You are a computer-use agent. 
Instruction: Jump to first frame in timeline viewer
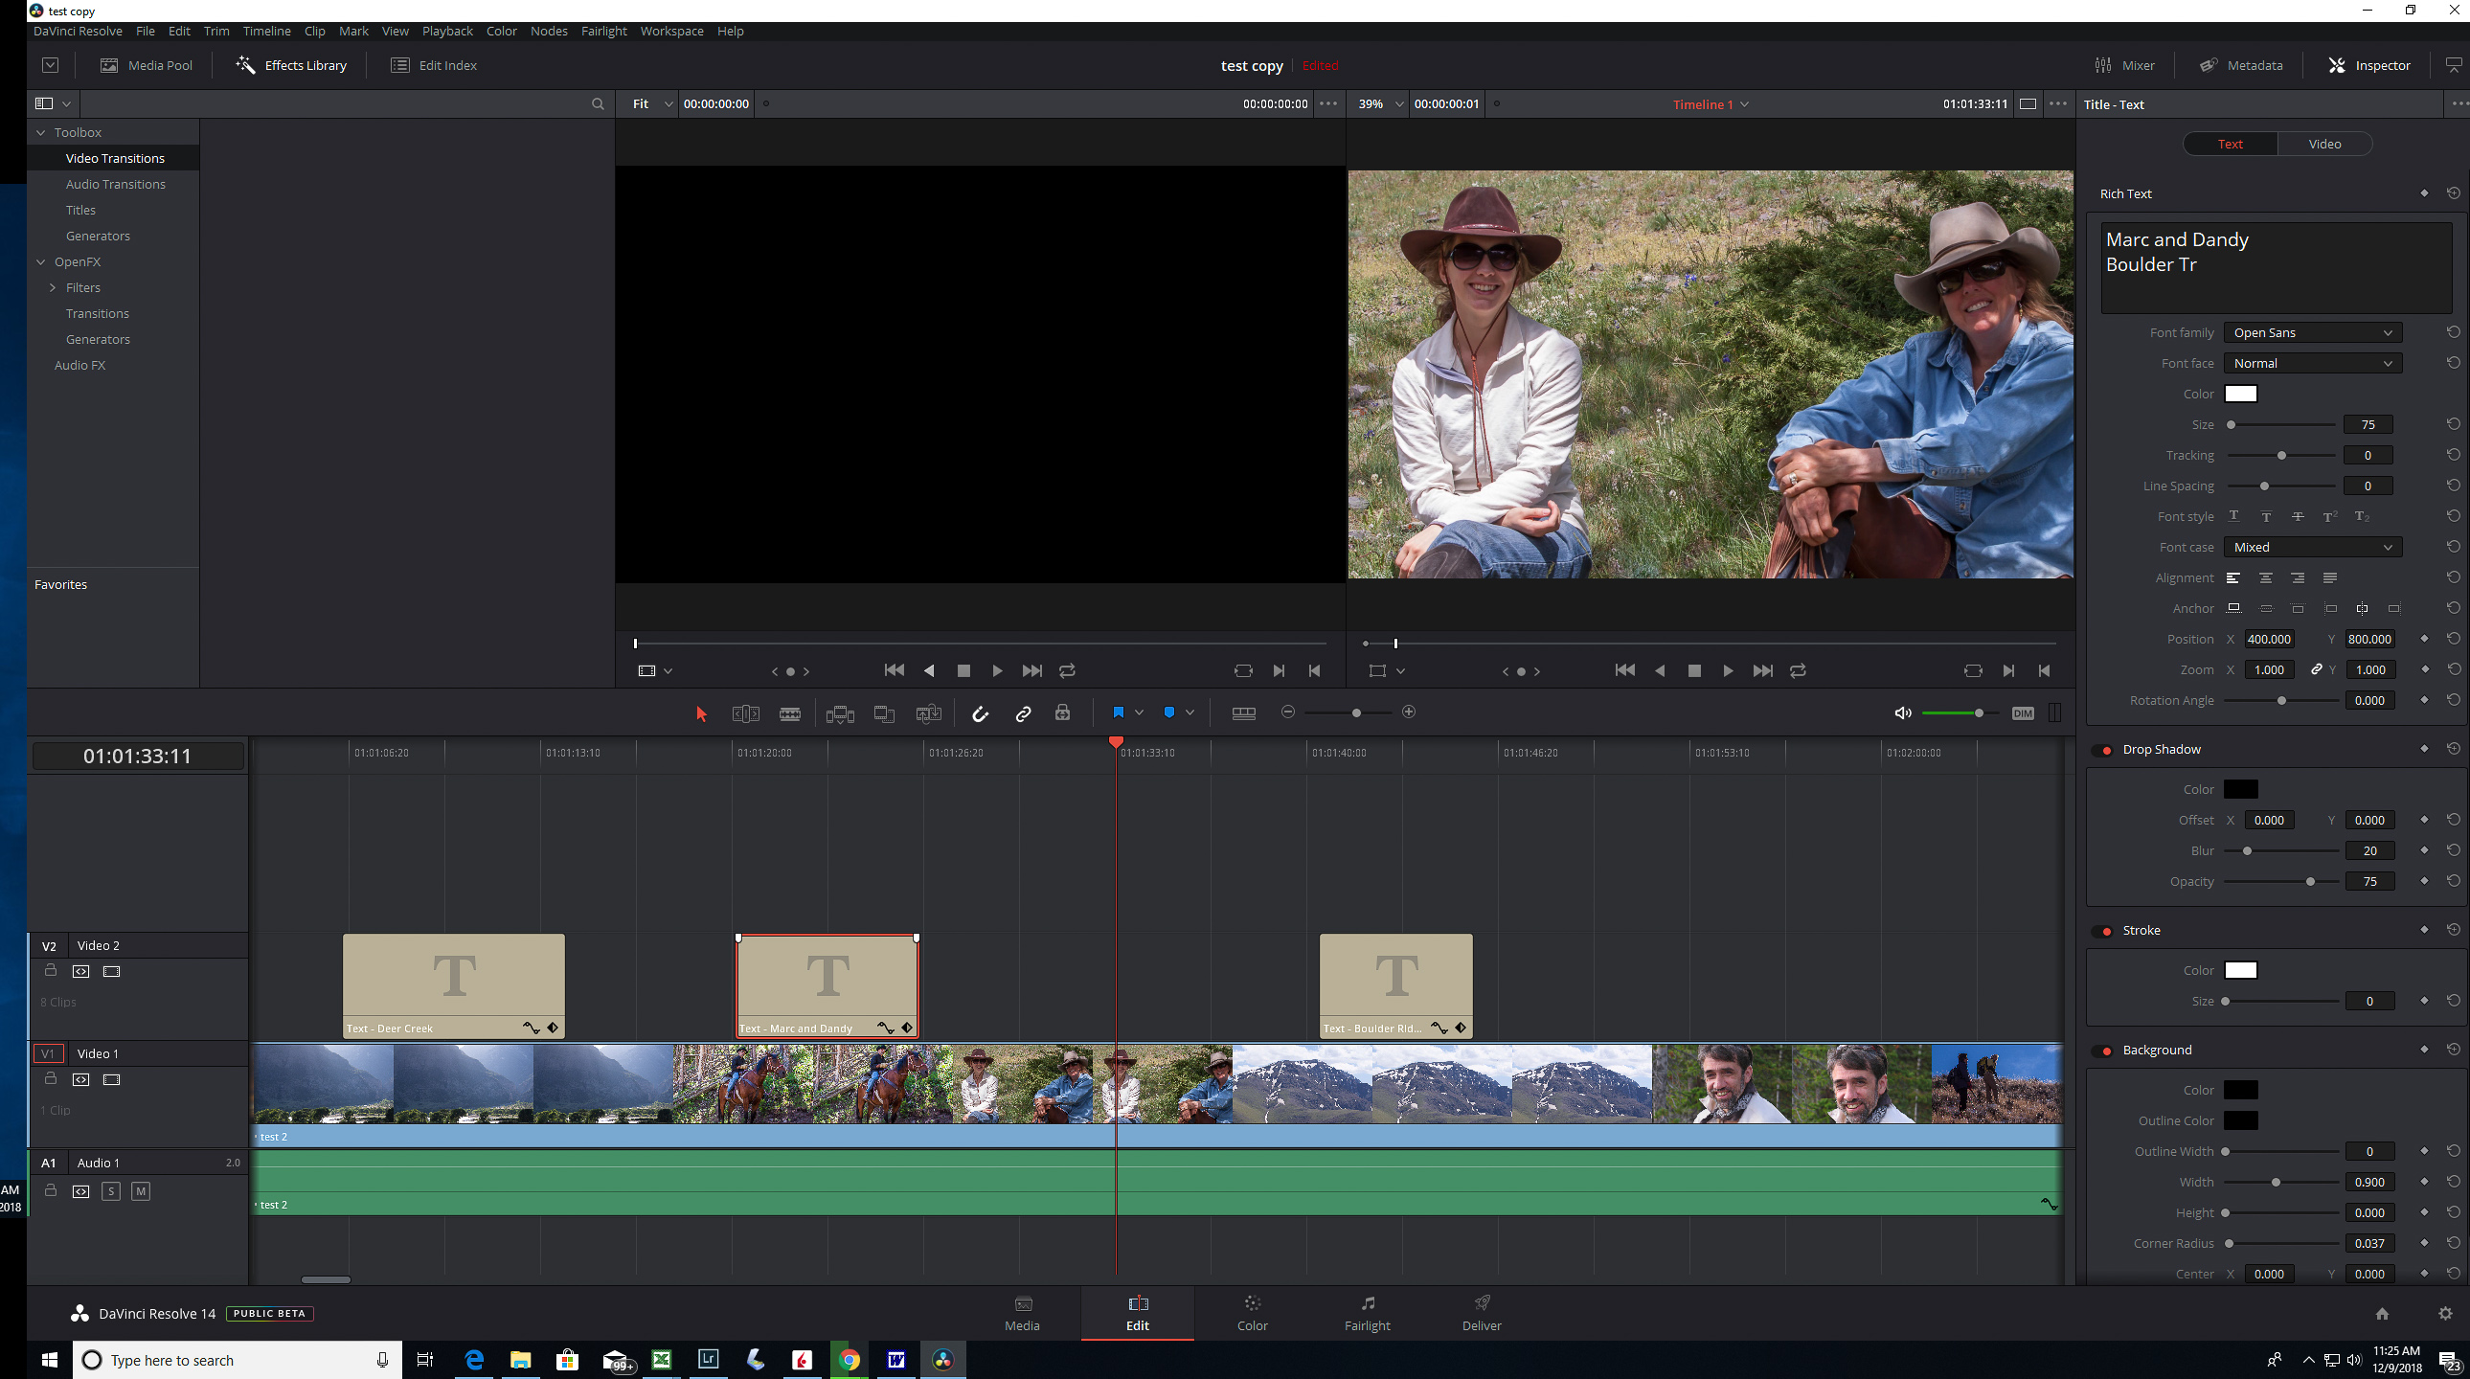pyautogui.click(x=1624, y=670)
